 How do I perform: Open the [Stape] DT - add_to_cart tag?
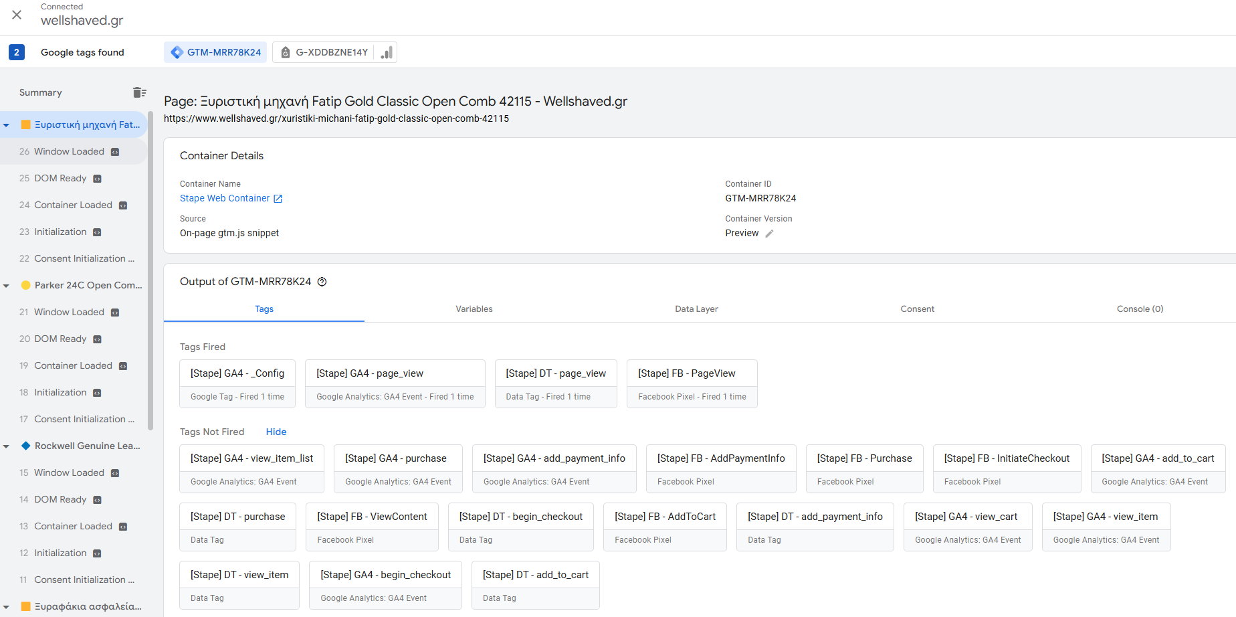pos(536,586)
